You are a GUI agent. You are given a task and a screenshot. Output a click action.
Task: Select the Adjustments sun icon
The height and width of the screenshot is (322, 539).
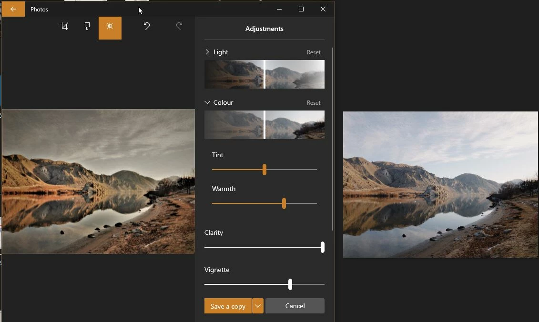pos(110,28)
